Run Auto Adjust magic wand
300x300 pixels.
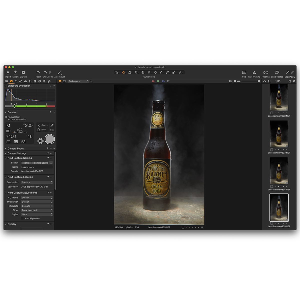point(59,72)
